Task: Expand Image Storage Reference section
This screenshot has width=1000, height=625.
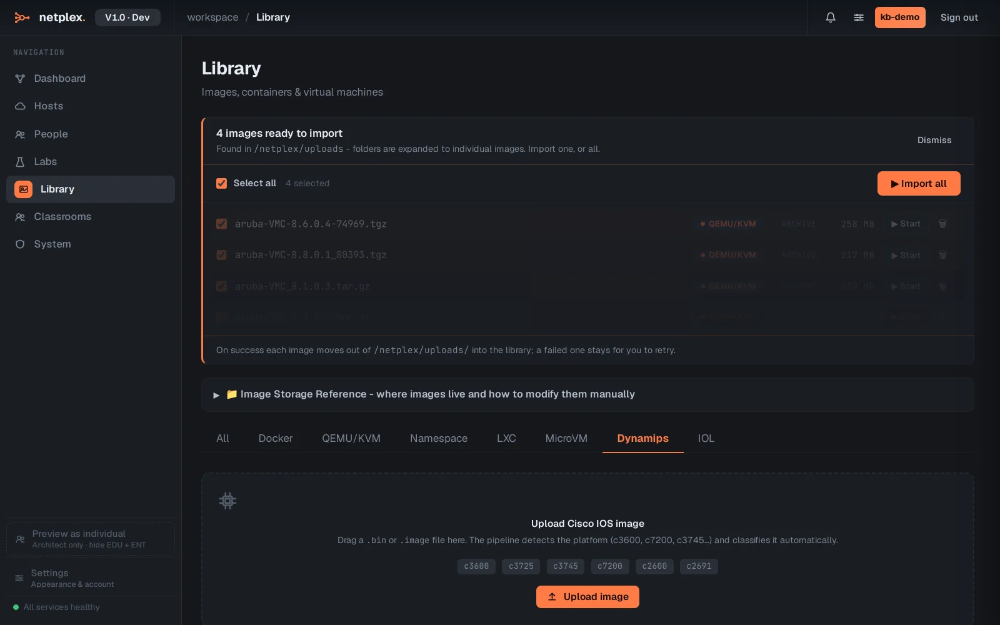Action: pos(587,394)
